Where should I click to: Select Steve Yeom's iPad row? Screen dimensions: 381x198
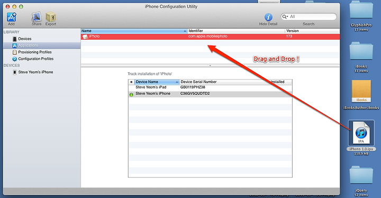(210, 87)
